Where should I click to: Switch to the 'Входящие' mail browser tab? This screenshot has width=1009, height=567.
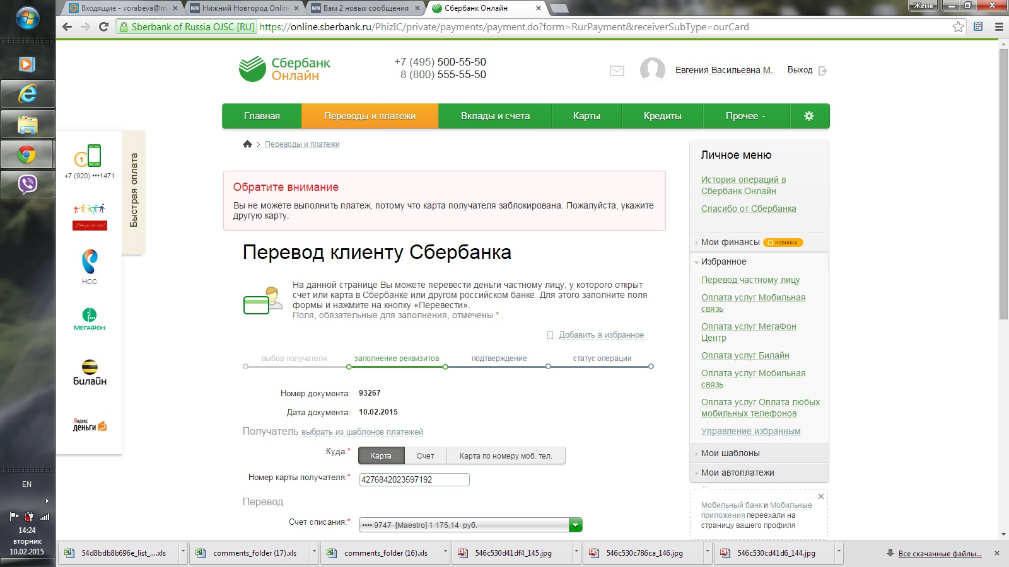pyautogui.click(x=124, y=8)
